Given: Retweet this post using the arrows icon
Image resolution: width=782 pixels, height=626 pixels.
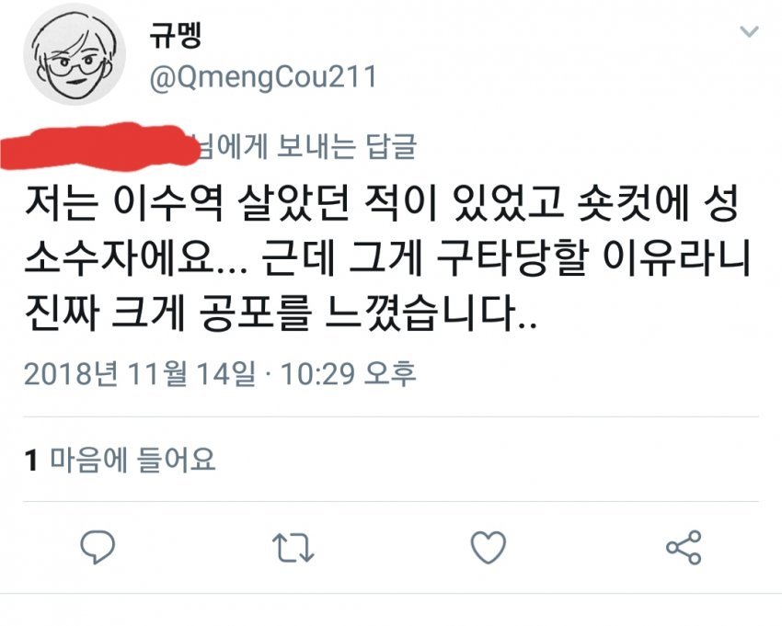Looking at the screenshot, I should point(293,548).
